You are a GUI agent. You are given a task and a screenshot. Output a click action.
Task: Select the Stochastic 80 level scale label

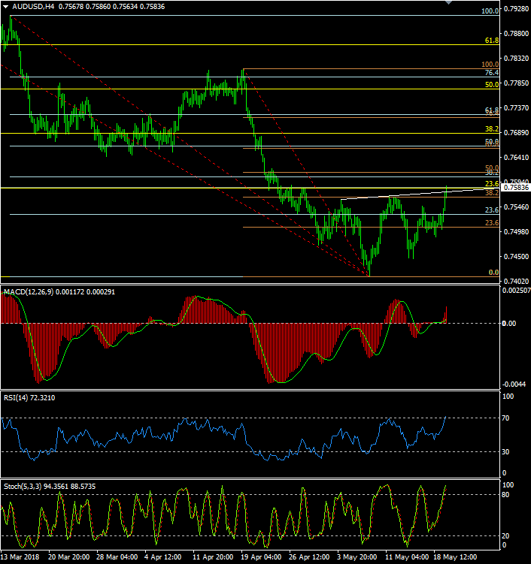508,494
